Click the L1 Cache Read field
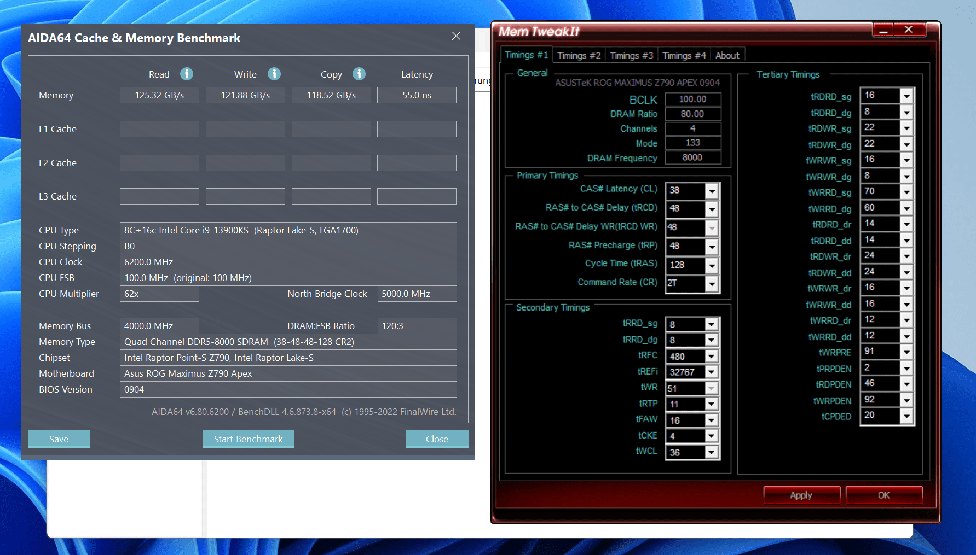The image size is (976, 555). (x=159, y=129)
